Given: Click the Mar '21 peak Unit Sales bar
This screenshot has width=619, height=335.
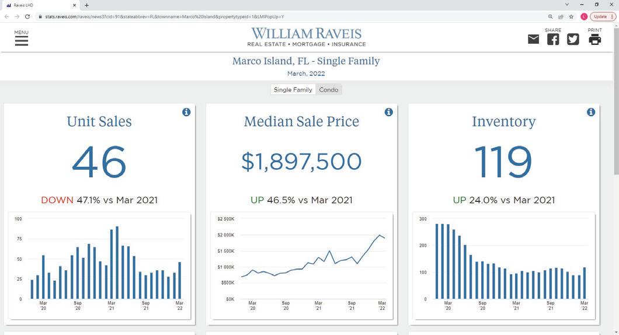Looking at the screenshot, I should point(117,263).
